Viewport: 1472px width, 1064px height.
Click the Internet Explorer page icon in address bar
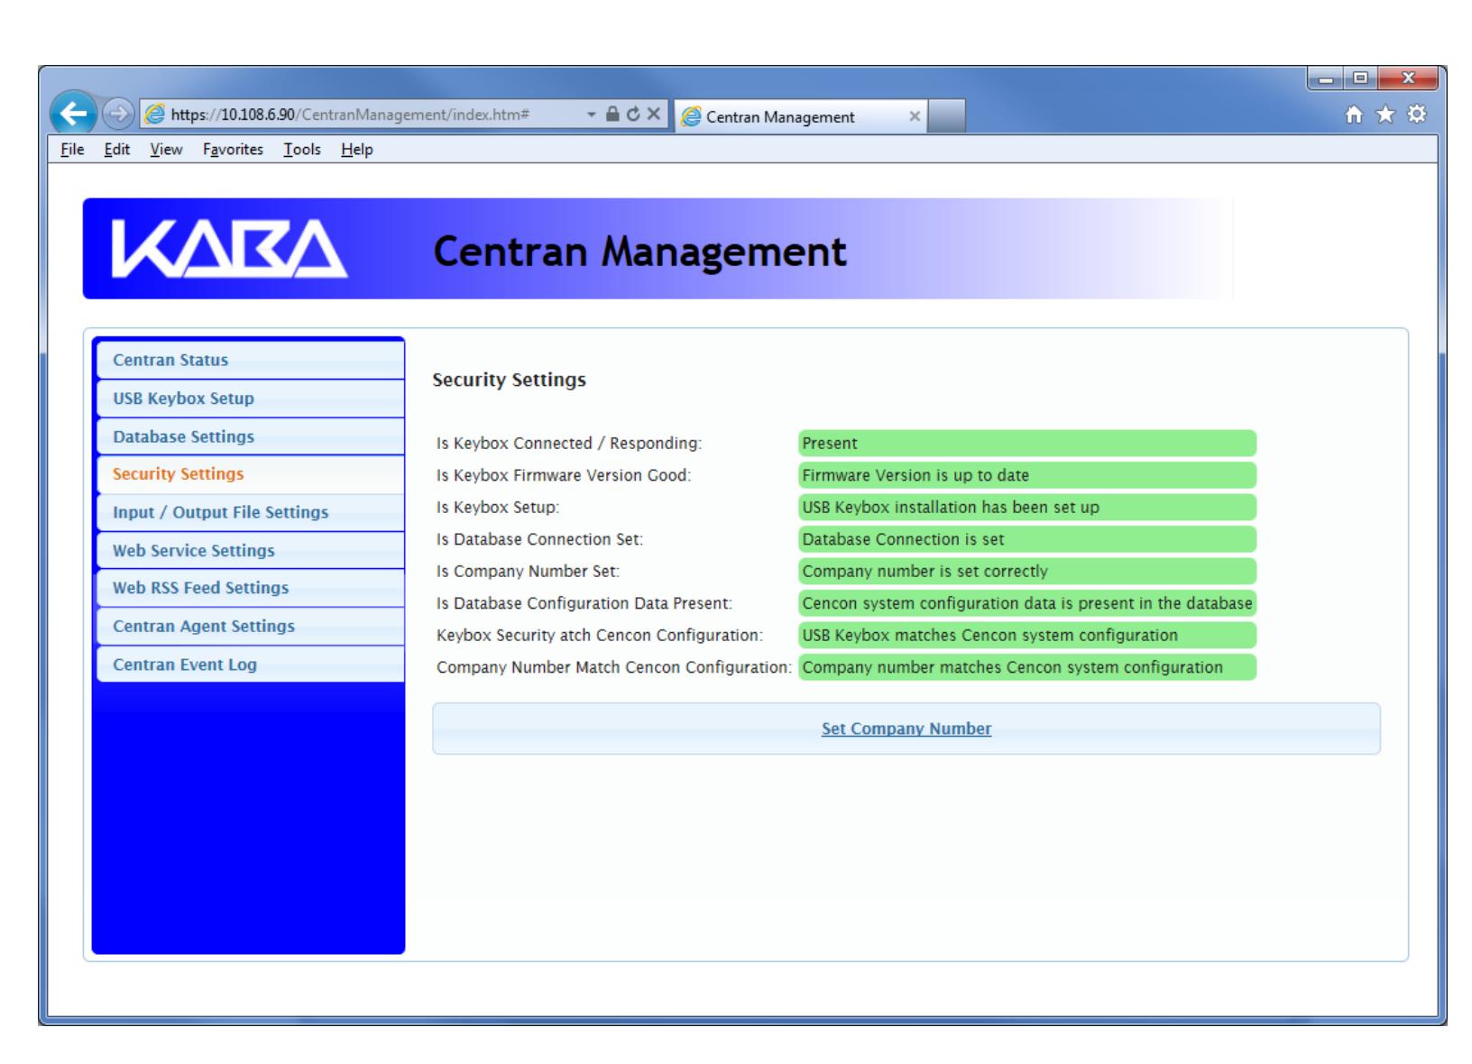155,115
